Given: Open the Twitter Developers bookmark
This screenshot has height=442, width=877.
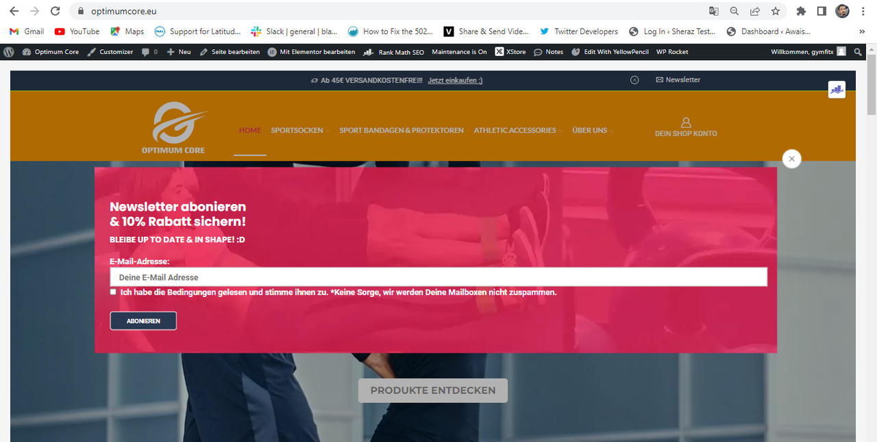Looking at the screenshot, I should click(579, 31).
